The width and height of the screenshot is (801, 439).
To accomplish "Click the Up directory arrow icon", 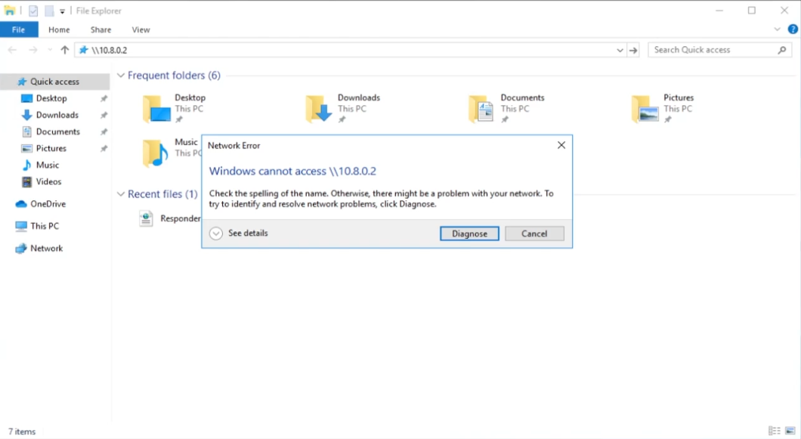I will [x=64, y=50].
